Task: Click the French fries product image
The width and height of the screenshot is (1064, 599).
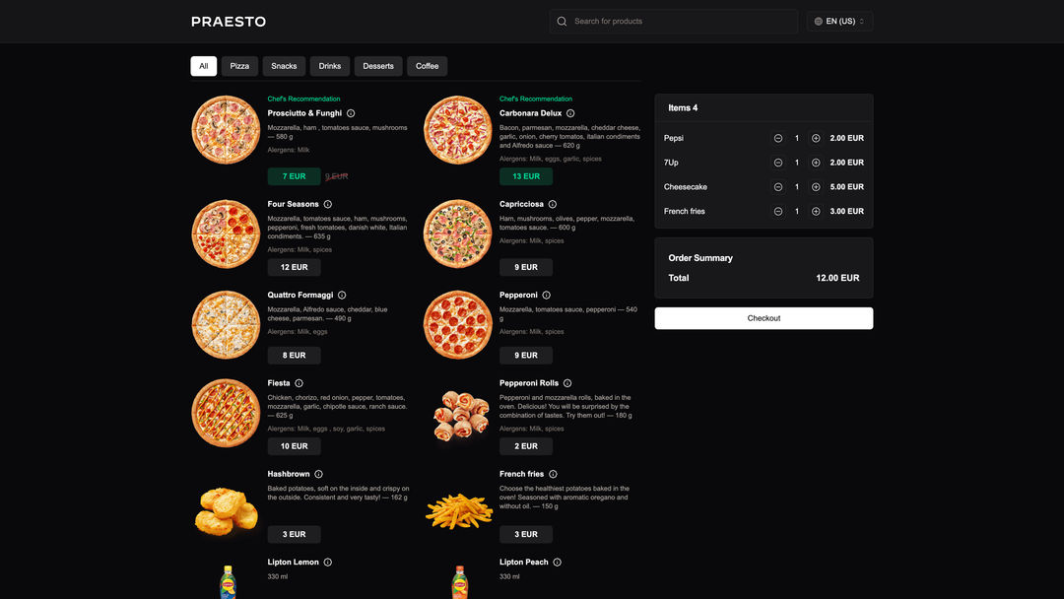Action: coord(459,511)
